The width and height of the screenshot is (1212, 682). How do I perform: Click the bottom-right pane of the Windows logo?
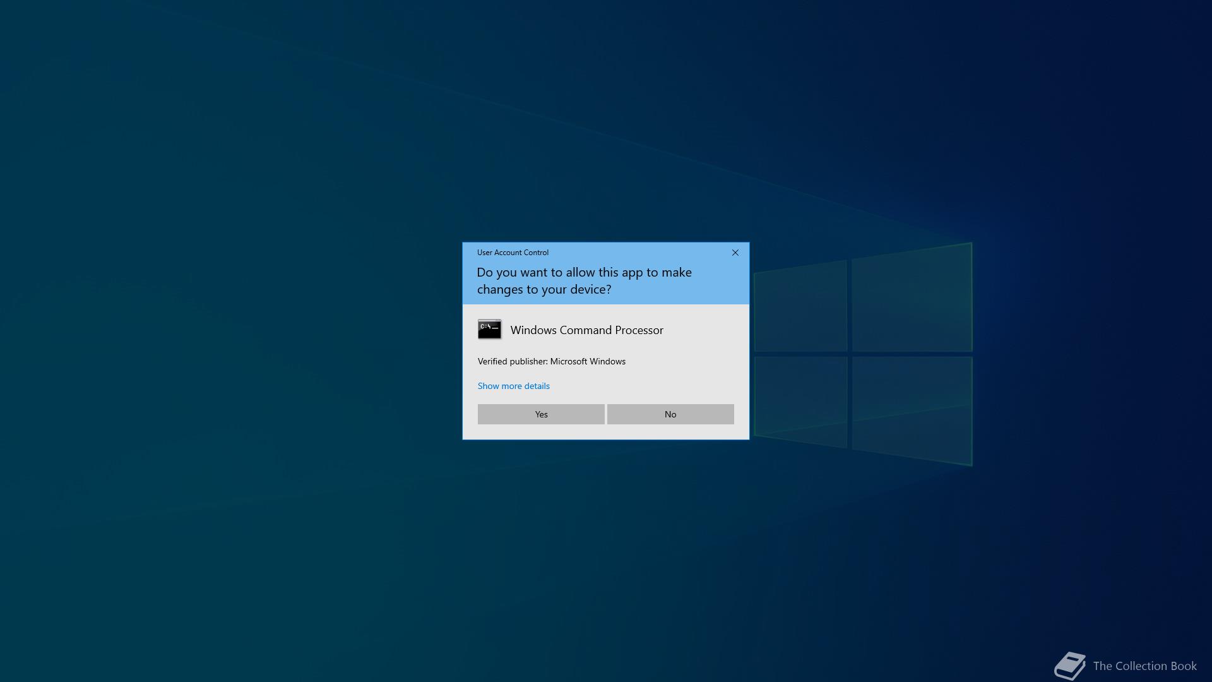click(x=912, y=410)
